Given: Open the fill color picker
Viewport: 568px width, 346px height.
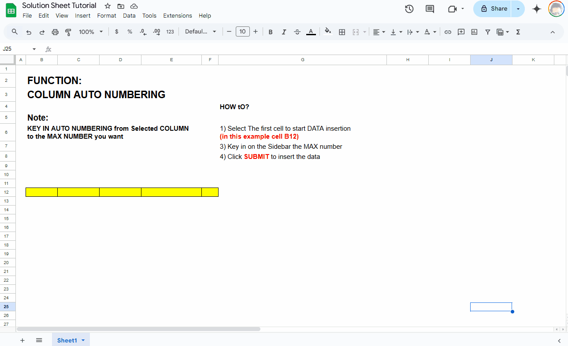Looking at the screenshot, I should 327,32.
